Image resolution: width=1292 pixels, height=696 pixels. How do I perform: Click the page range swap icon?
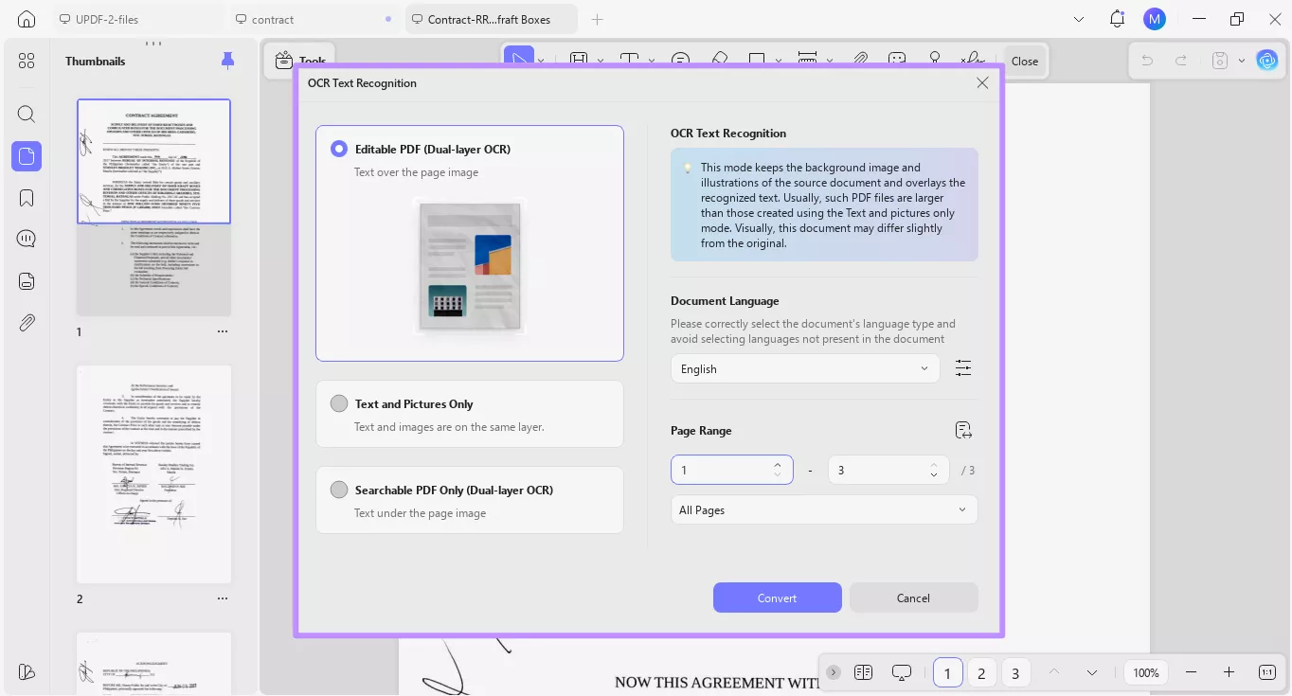[x=964, y=431]
